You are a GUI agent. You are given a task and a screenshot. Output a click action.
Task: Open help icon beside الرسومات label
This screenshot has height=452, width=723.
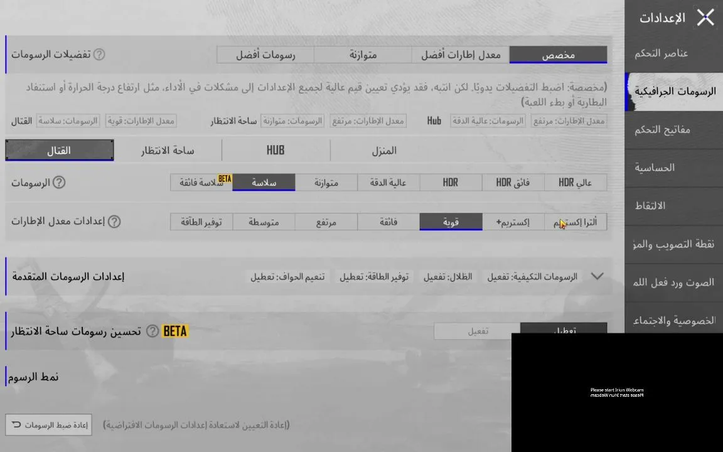pyautogui.click(x=58, y=183)
